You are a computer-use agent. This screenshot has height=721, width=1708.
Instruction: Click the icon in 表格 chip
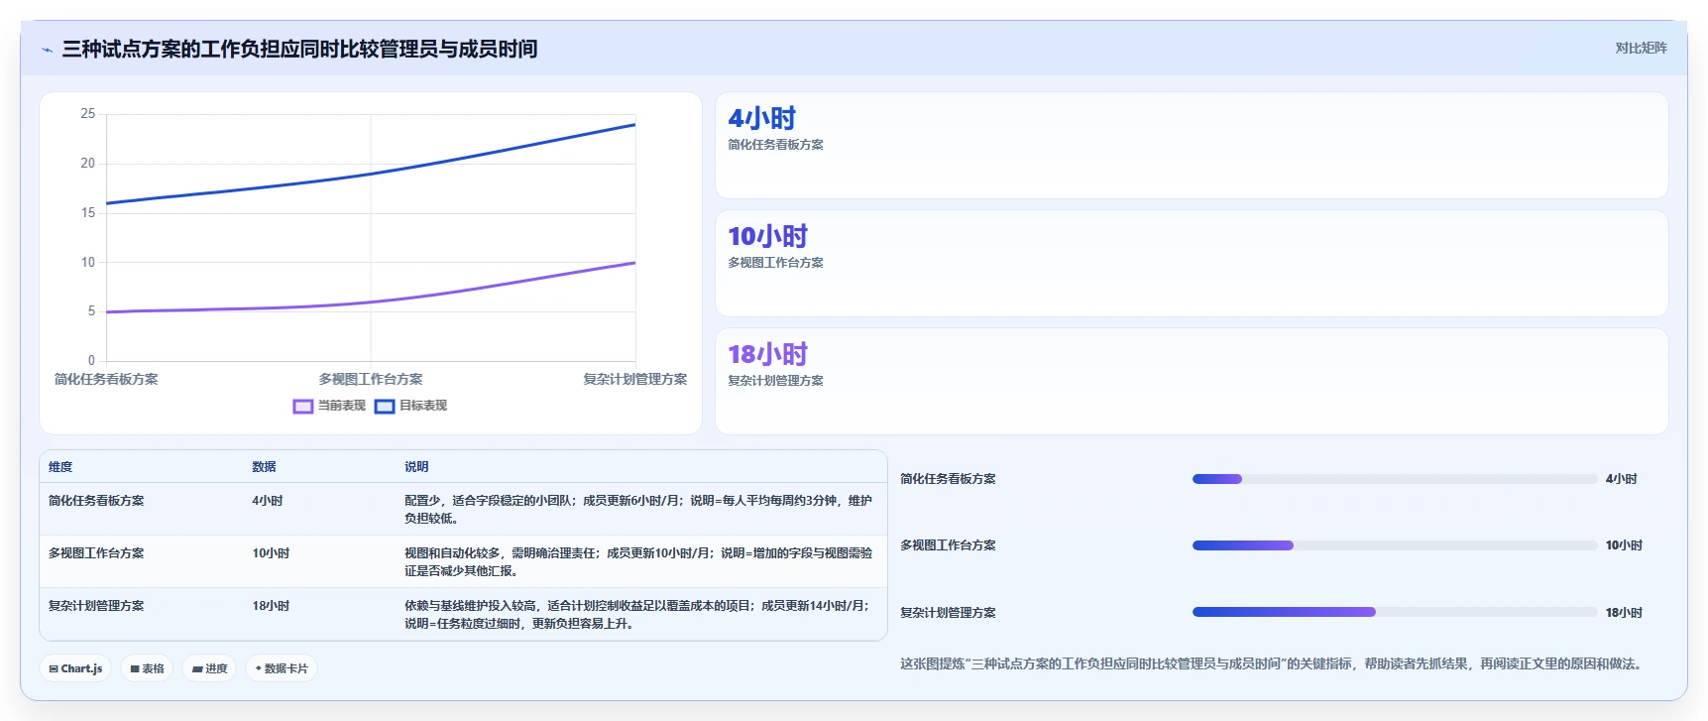[x=135, y=669]
